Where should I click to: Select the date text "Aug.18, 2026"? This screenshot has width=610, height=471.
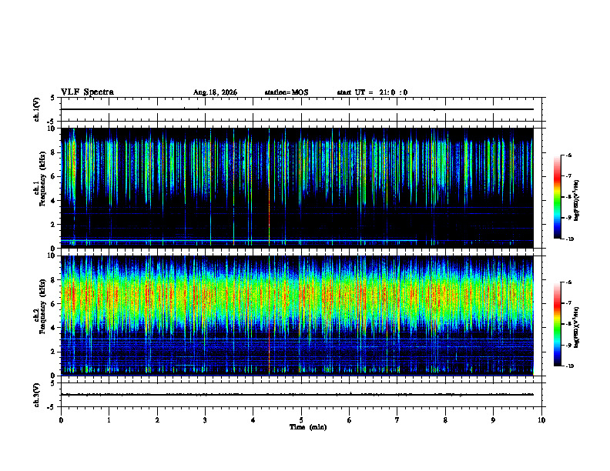[x=215, y=92]
